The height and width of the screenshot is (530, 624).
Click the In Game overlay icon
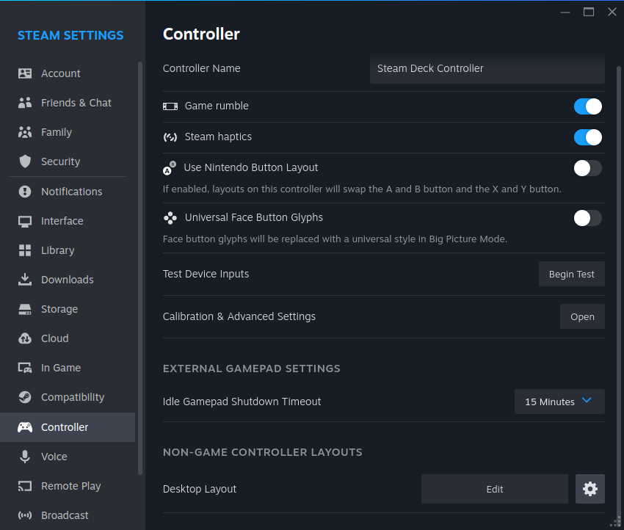pos(25,368)
